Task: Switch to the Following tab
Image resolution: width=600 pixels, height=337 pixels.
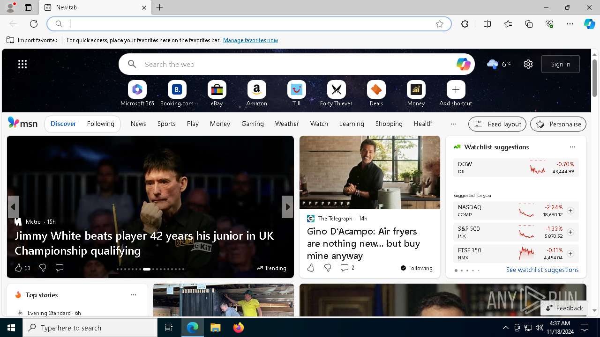Action: pos(100,124)
